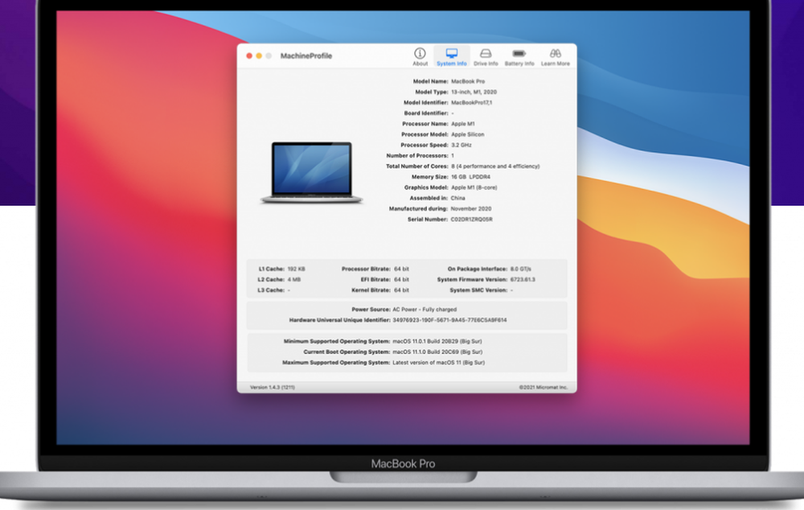Click the 'System SMC Version:' label
804x510 pixels.
478,290
